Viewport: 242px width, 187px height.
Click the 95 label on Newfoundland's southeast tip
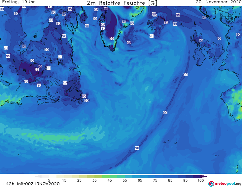pos(84,96)
